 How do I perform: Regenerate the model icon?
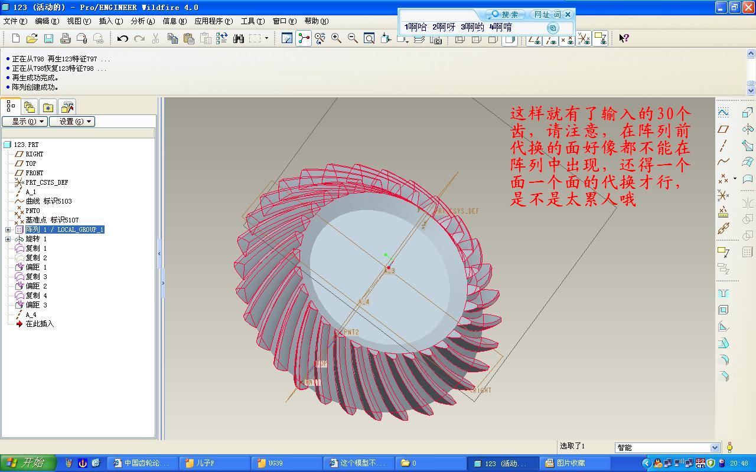(x=221, y=38)
